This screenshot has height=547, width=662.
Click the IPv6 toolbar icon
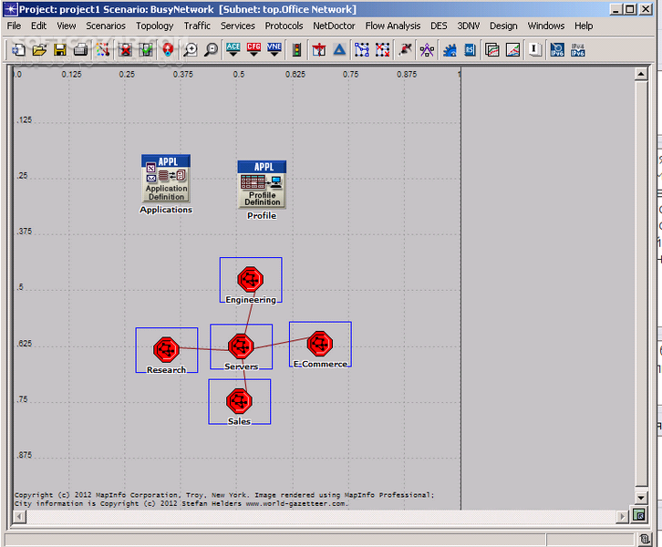[557, 50]
